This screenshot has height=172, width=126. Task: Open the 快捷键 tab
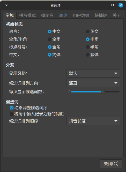(101, 15)
